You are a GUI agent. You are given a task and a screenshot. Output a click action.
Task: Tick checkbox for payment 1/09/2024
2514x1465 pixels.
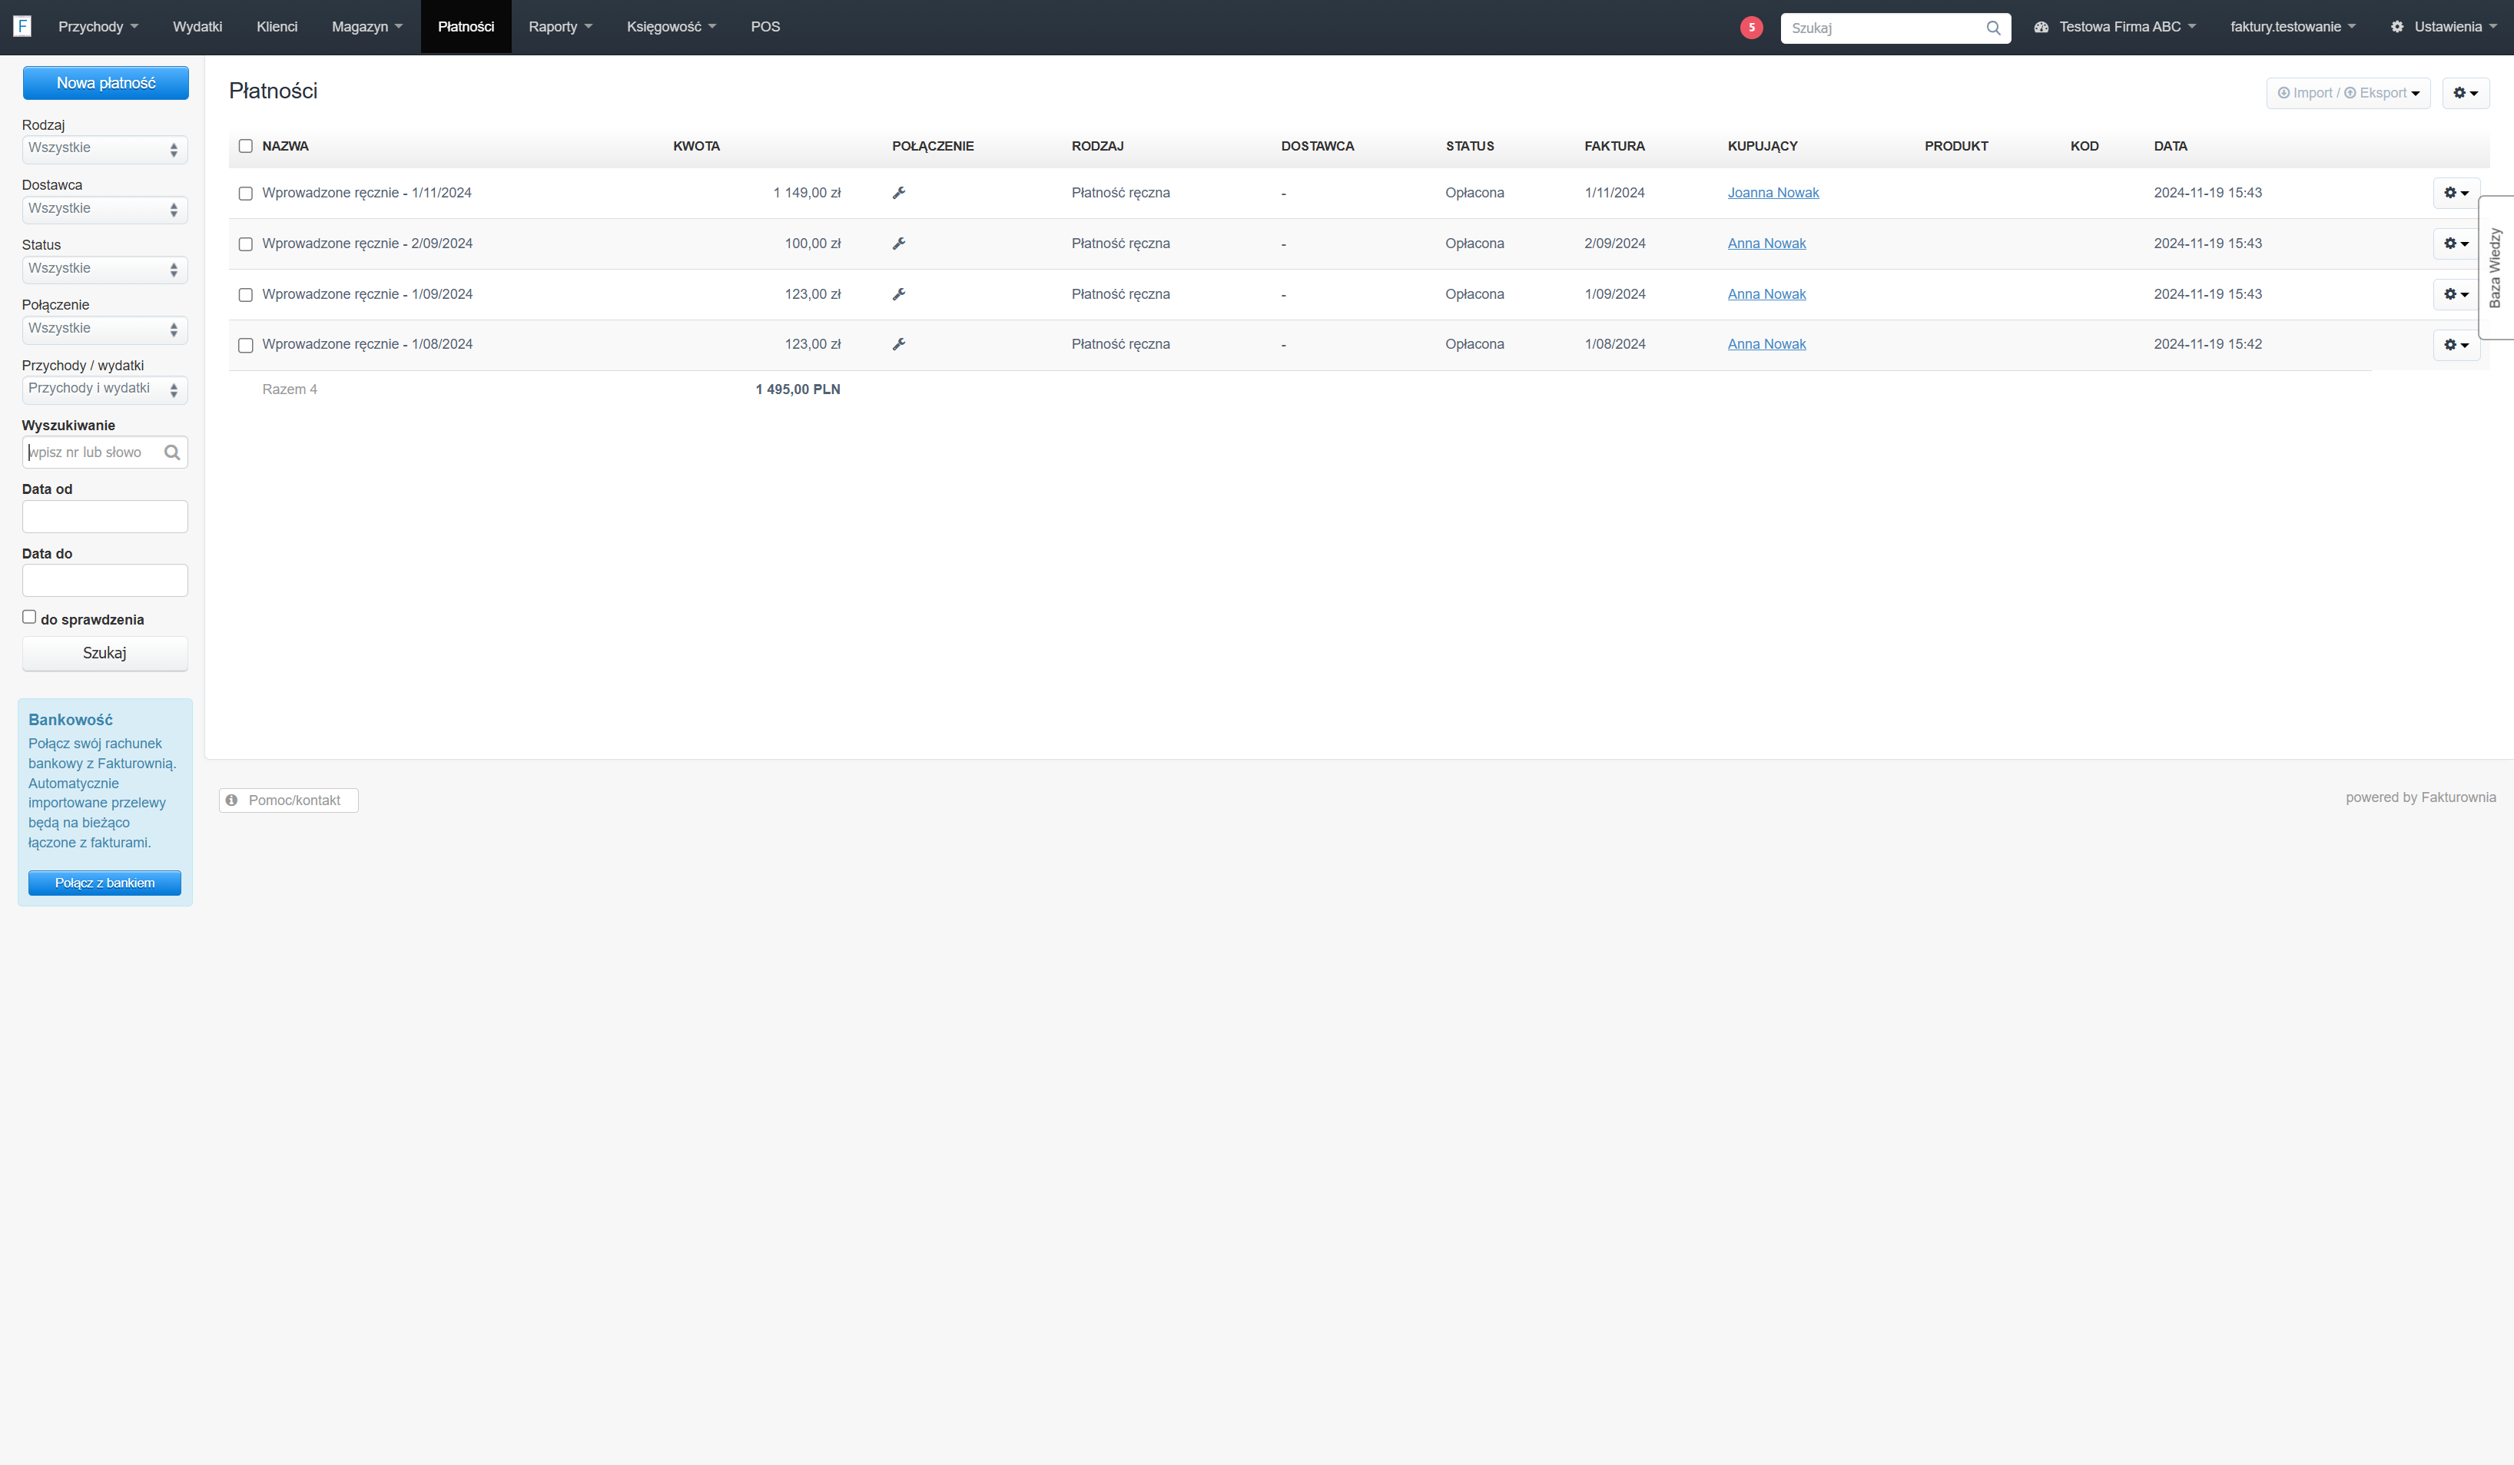click(245, 295)
